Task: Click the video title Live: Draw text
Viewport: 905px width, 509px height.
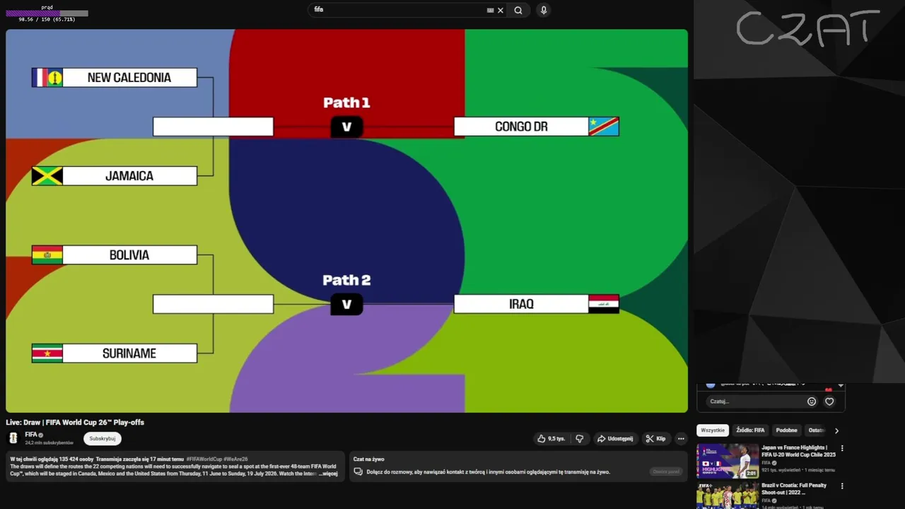Action: pos(75,422)
